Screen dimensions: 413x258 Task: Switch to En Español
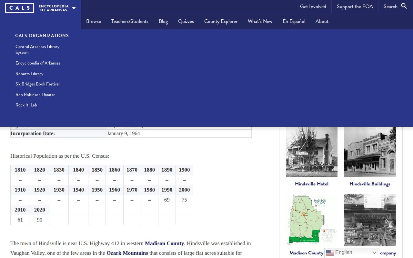tap(294, 21)
